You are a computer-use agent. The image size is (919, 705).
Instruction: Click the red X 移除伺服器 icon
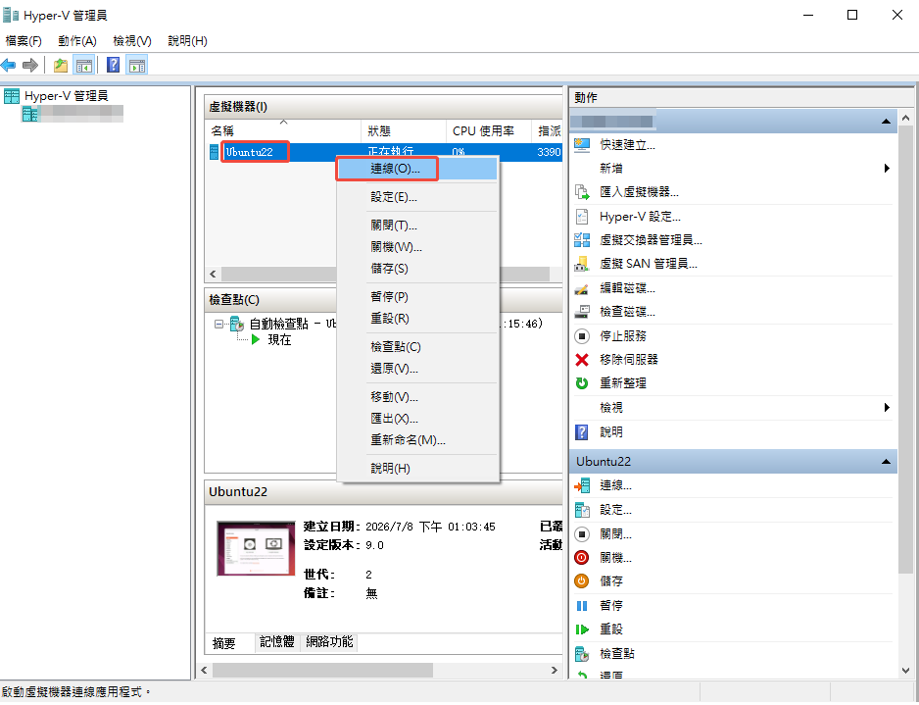(x=581, y=360)
